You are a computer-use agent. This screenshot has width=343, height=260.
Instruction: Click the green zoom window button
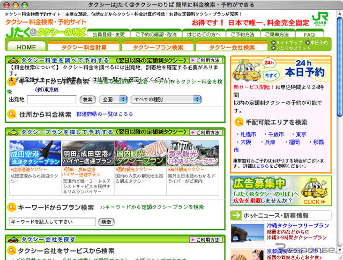click(25, 5)
